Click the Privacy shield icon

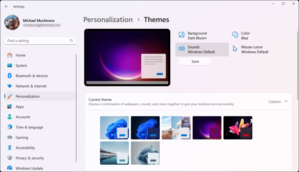(10, 158)
